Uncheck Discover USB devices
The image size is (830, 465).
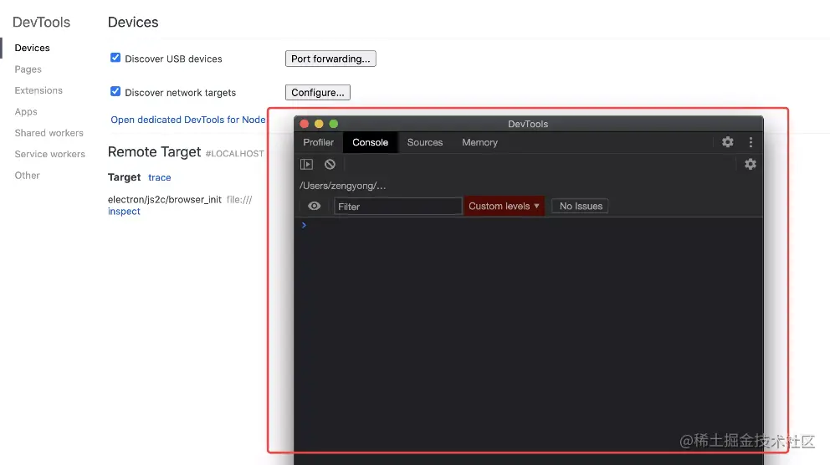115,58
